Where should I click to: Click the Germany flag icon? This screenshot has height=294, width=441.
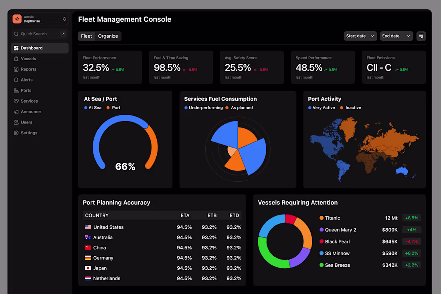tap(88, 258)
